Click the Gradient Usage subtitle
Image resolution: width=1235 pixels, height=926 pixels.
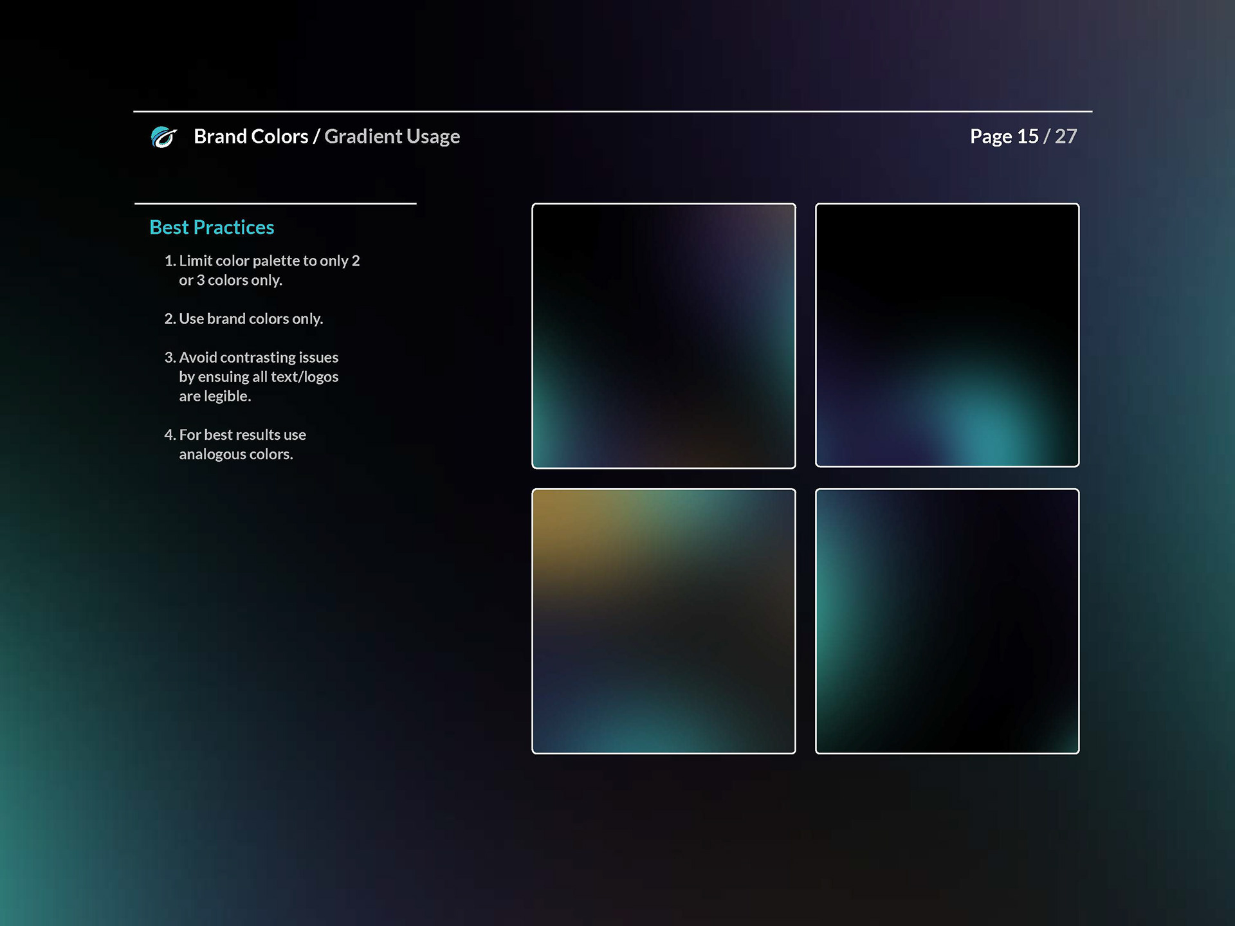[392, 136]
